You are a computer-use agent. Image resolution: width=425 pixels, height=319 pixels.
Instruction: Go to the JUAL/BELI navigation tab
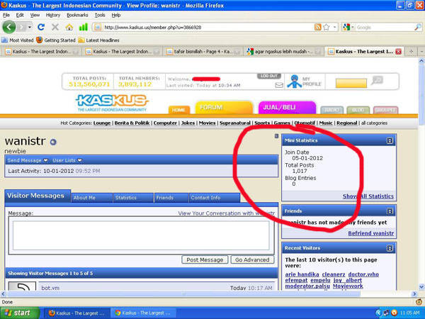pyautogui.click(x=288, y=108)
